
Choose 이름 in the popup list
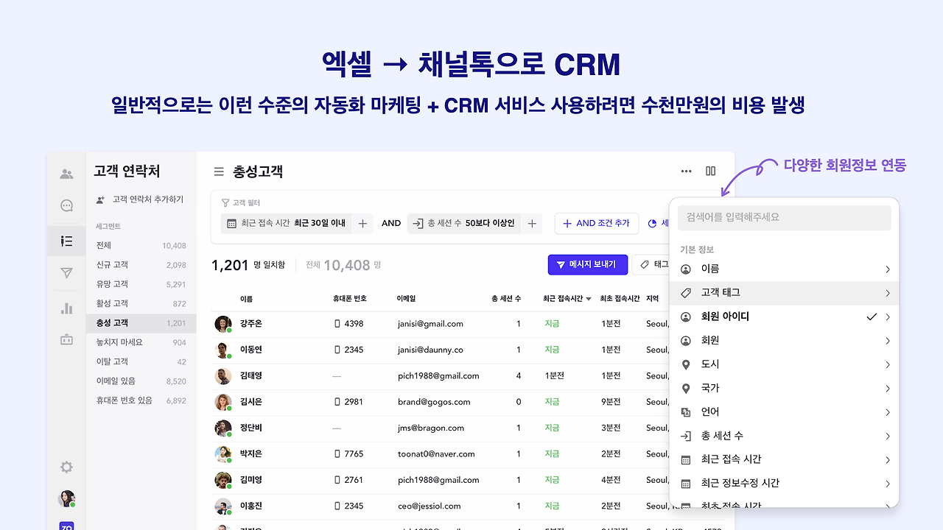784,269
